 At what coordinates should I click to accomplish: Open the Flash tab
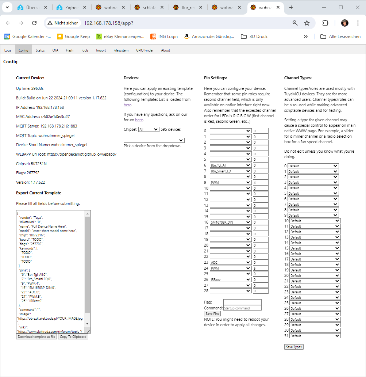pyautogui.click(x=70, y=50)
